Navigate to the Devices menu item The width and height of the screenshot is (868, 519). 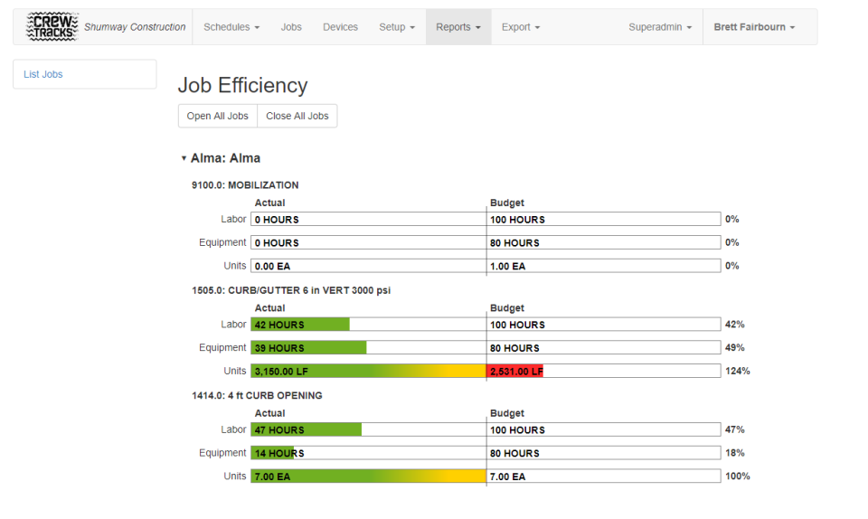point(340,27)
